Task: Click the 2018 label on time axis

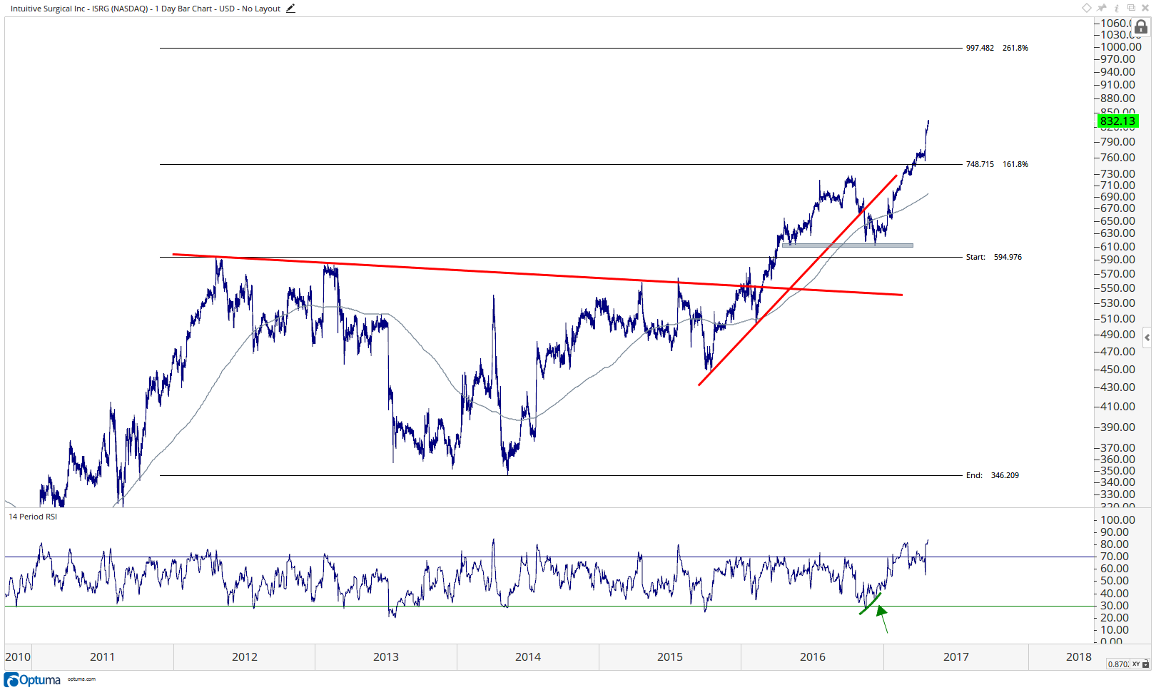Action: 1079,657
